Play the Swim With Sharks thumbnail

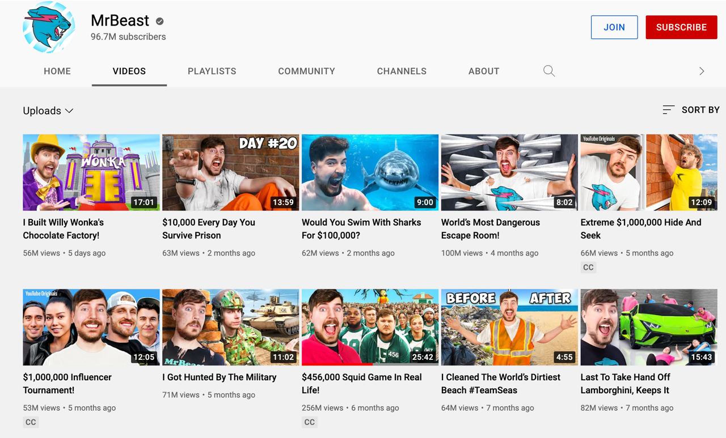[x=370, y=172]
